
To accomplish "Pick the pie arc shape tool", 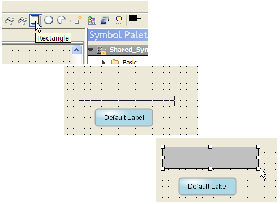I will [62, 20].
